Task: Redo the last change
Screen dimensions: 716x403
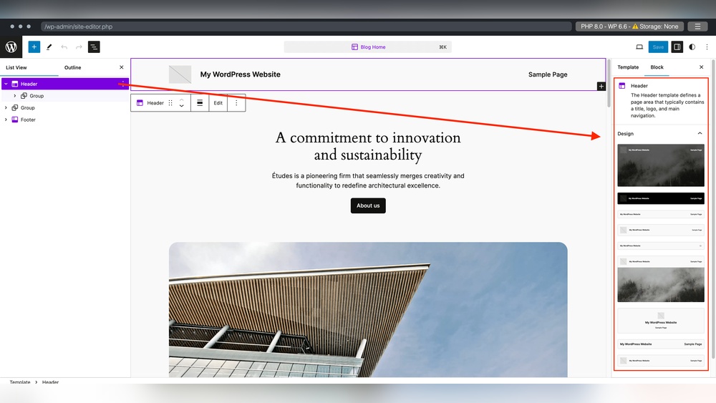Action: (79, 47)
